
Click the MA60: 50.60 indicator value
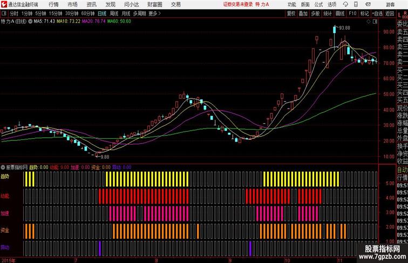tap(119, 22)
